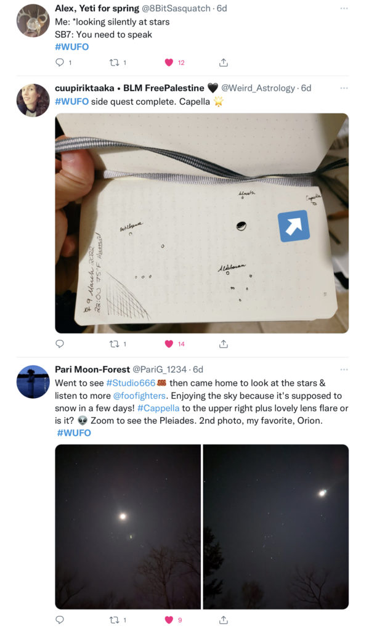369x631 pixels.
Task: Retweet Alex, Yeti for spring's tweet
Action: 114,62
